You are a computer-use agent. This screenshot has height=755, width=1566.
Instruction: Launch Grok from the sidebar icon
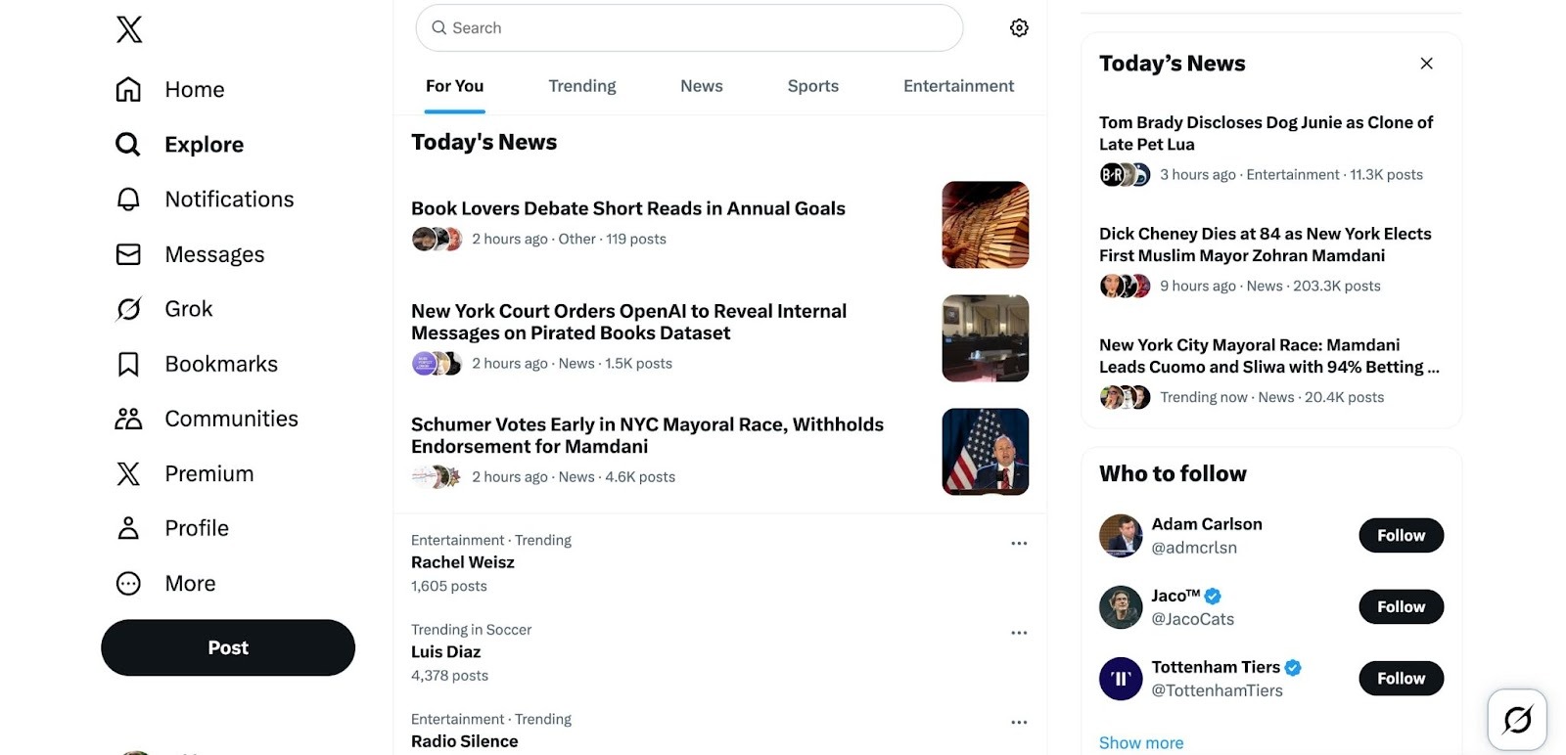pos(128,309)
